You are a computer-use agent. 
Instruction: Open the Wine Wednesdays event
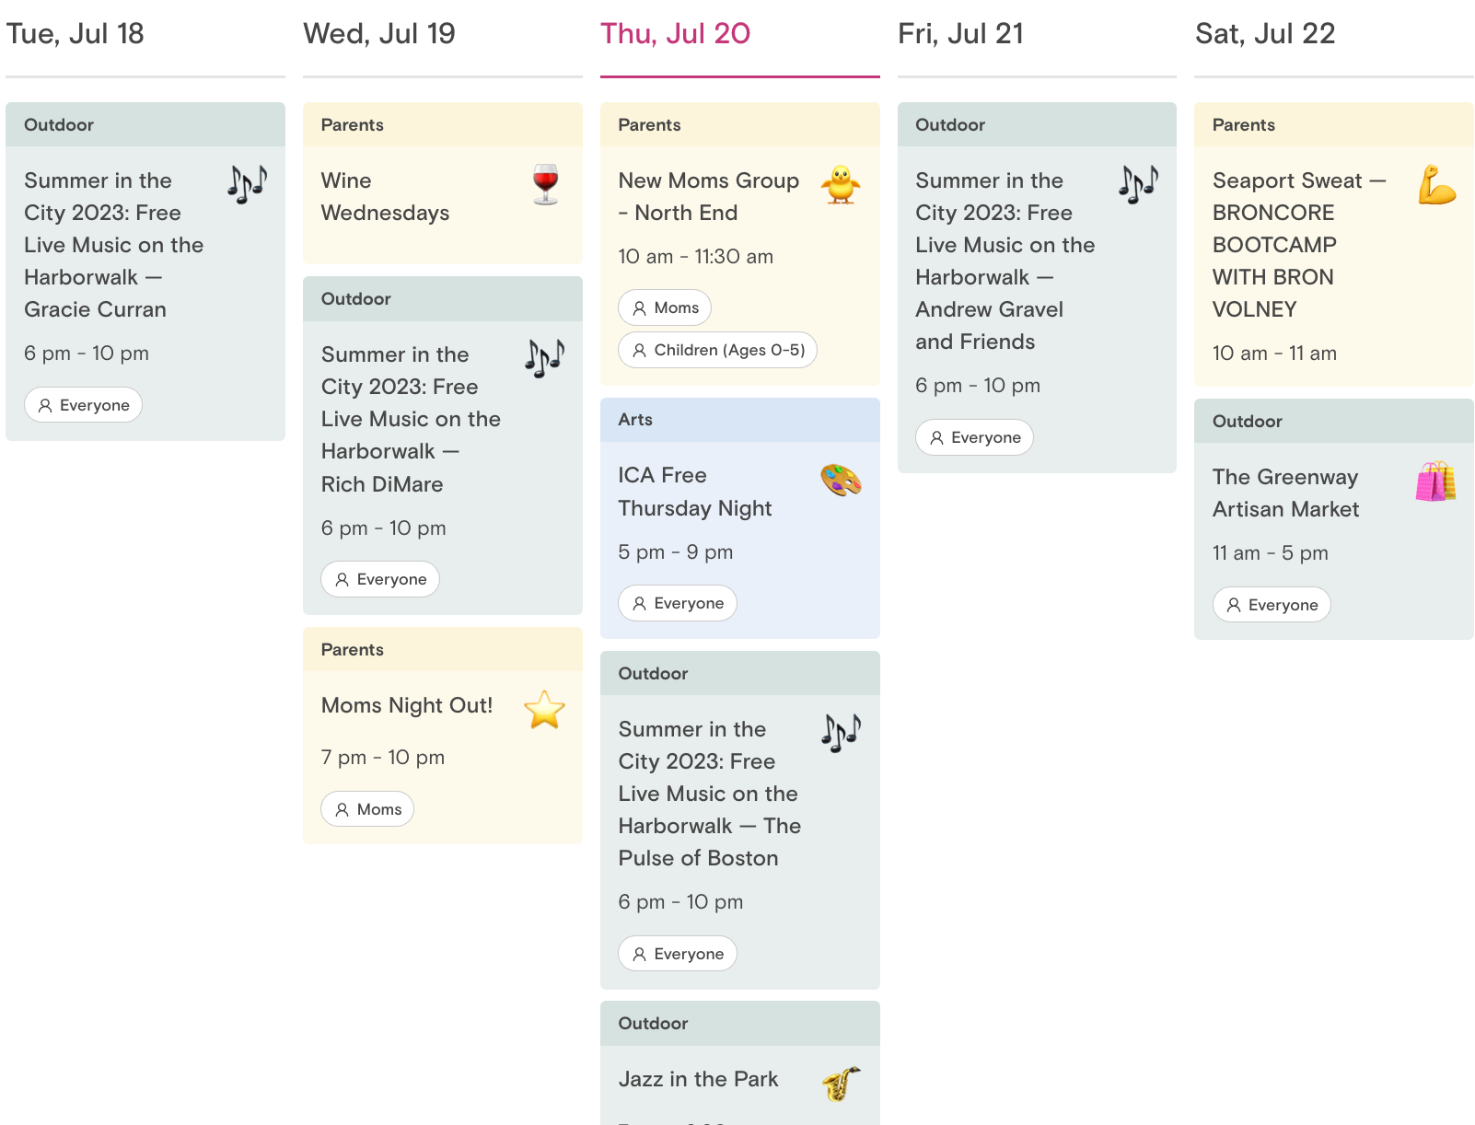385,196
